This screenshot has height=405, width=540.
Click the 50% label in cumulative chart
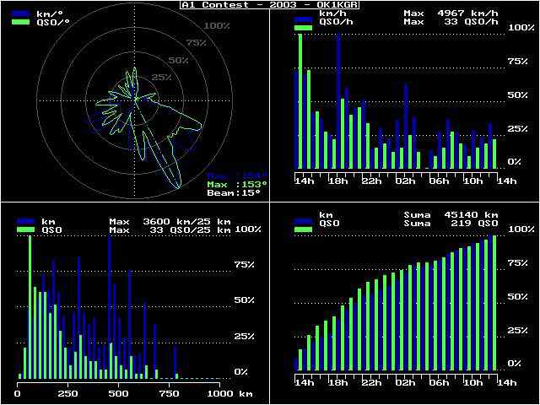[517, 296]
